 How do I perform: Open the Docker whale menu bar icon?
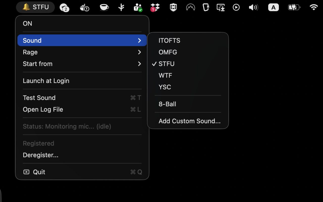pyautogui.click(x=85, y=8)
